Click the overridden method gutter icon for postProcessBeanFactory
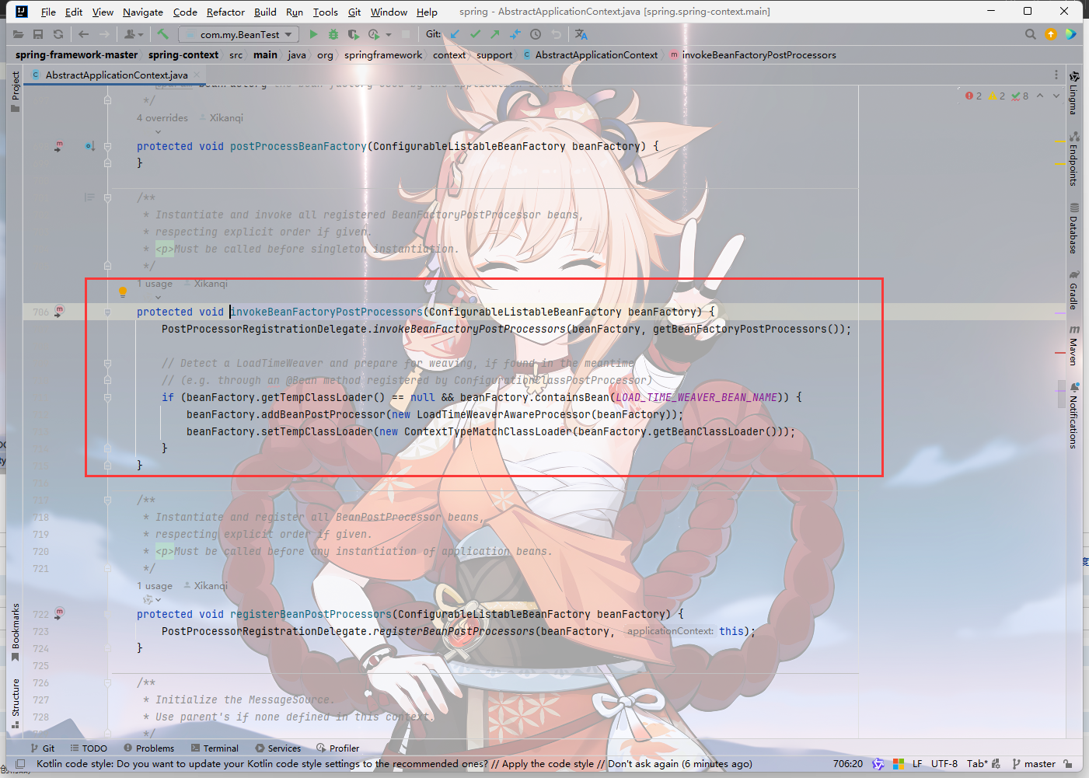This screenshot has width=1089, height=778. 90,146
